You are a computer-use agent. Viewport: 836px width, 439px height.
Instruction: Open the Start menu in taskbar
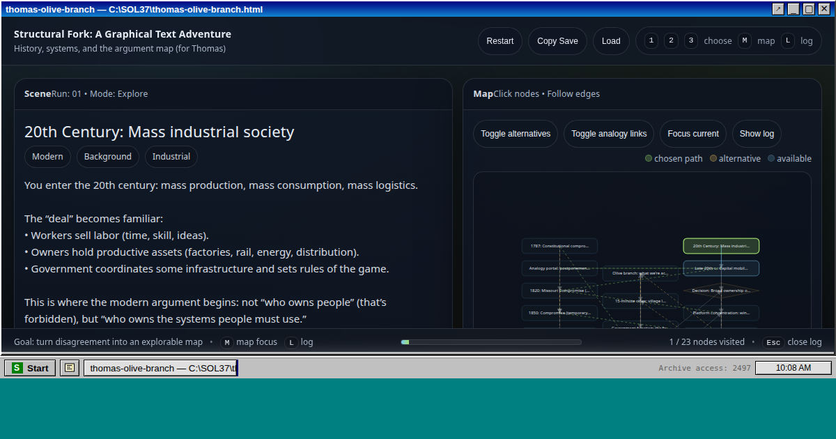click(30, 368)
